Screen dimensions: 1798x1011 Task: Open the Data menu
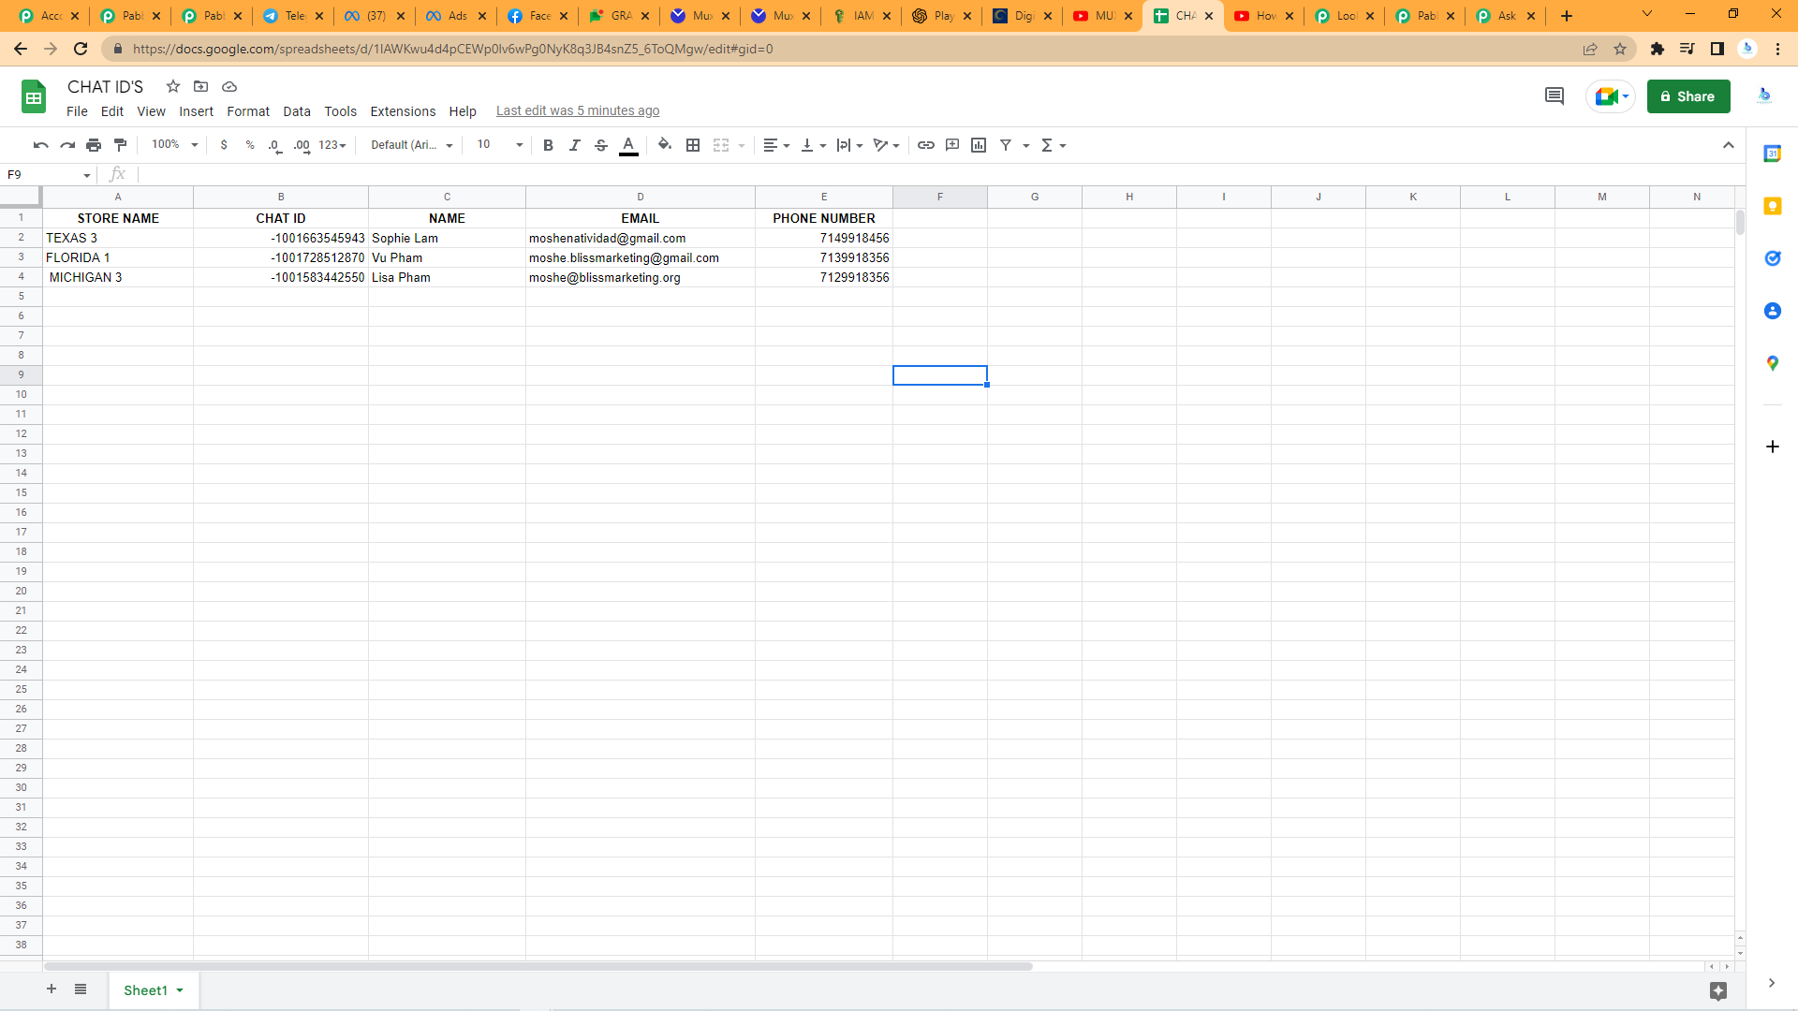coord(297,111)
